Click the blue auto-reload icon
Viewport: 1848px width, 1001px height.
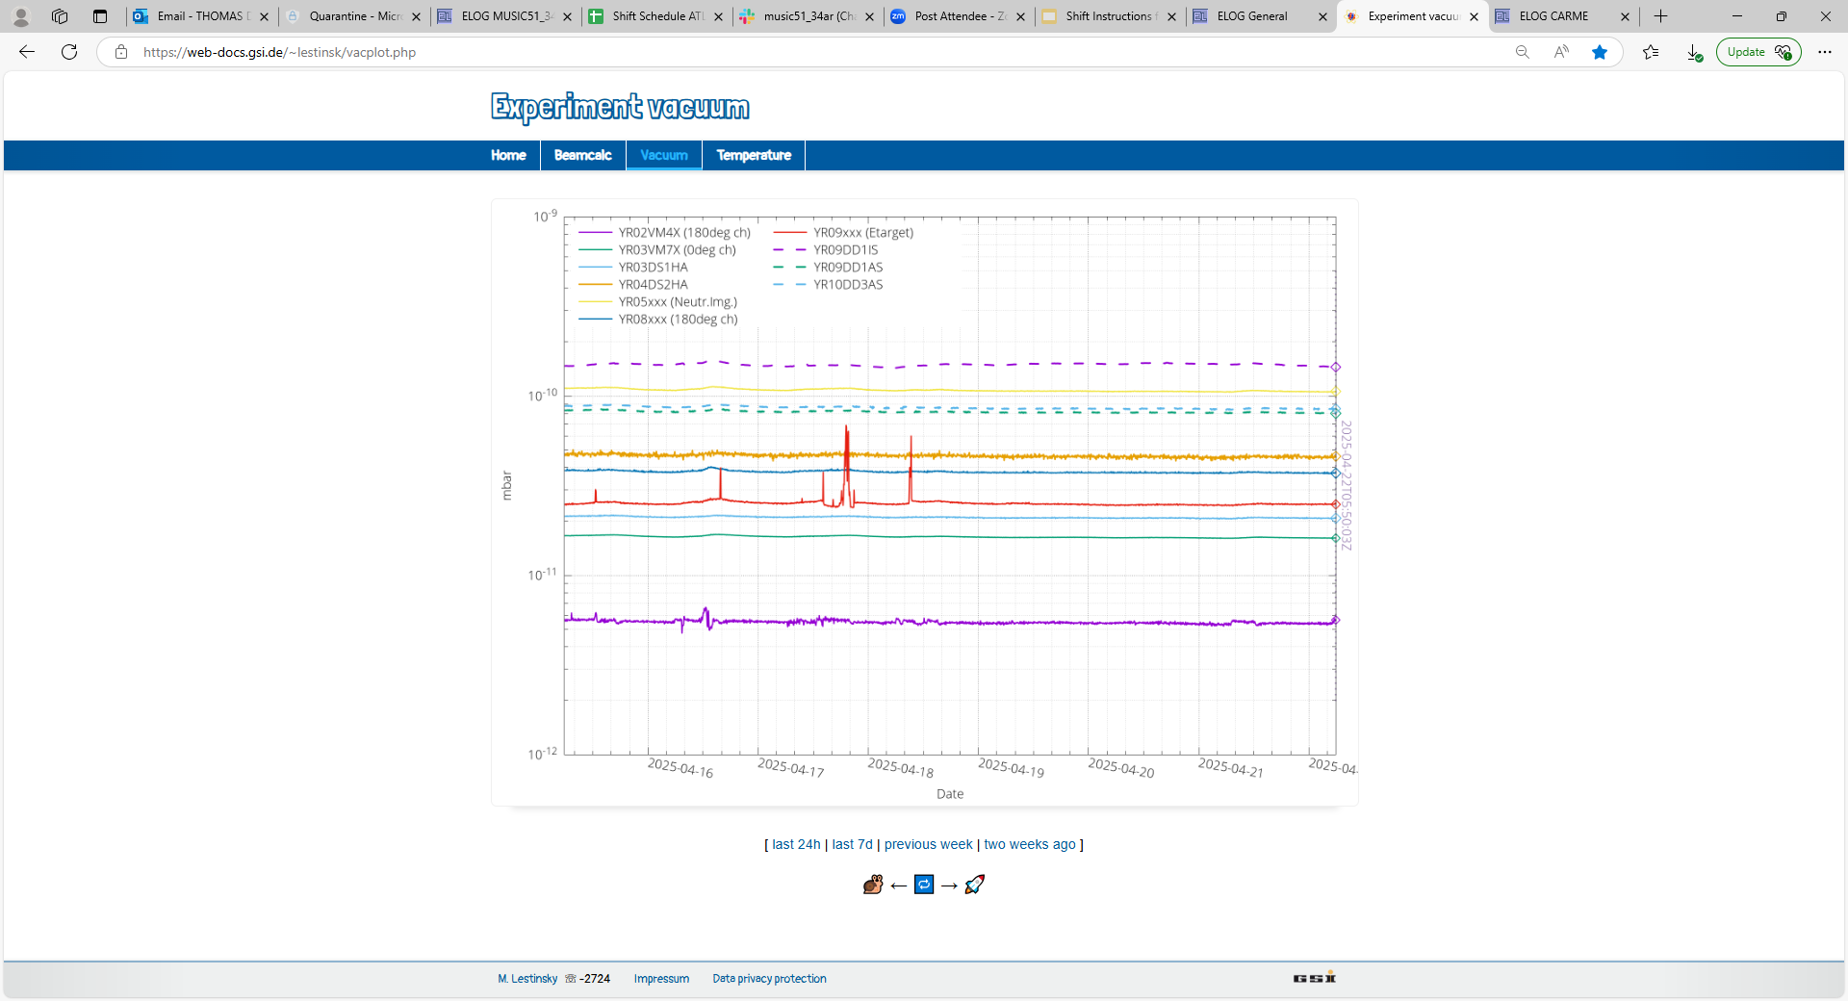coord(924,885)
